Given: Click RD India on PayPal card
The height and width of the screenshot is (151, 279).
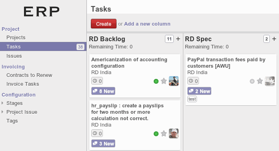Looking at the screenshot, I should tap(197, 72).
